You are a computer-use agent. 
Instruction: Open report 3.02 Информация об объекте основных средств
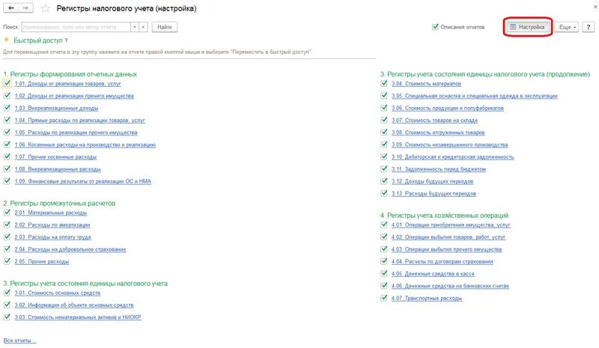(x=74, y=305)
